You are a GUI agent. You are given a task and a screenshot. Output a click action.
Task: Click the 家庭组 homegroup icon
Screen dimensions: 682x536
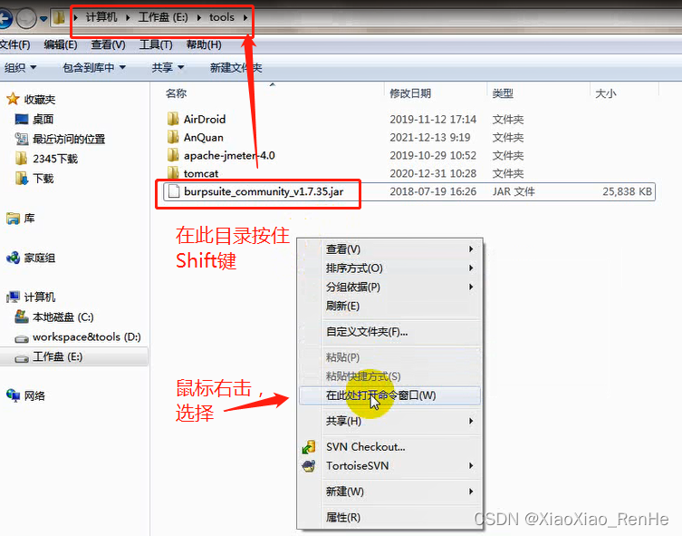point(13,258)
